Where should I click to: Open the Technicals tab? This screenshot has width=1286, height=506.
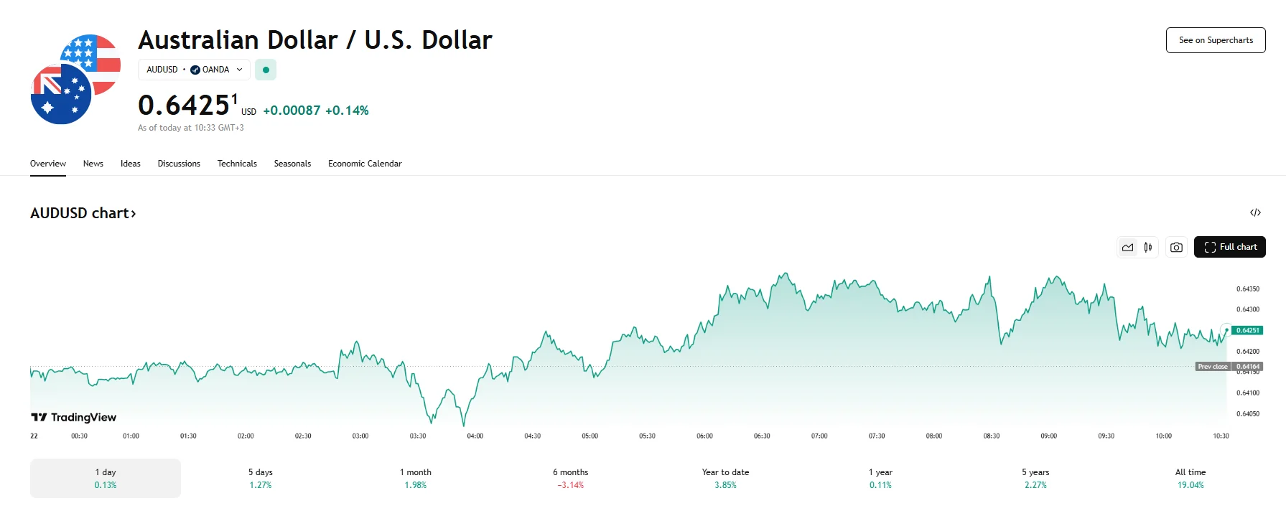point(237,164)
